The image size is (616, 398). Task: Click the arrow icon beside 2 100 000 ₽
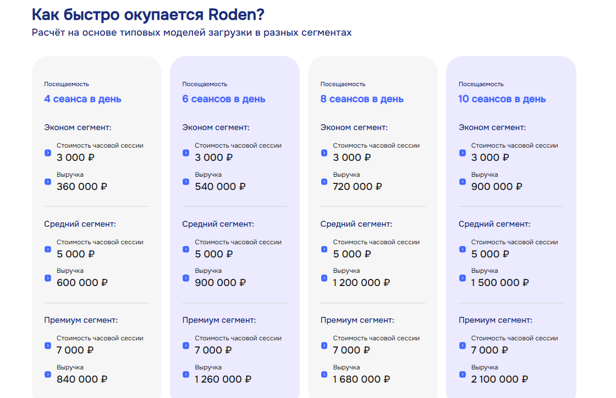point(463,374)
